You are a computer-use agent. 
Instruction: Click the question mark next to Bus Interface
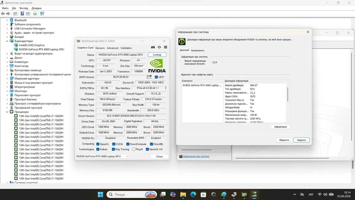[x=165, y=88]
